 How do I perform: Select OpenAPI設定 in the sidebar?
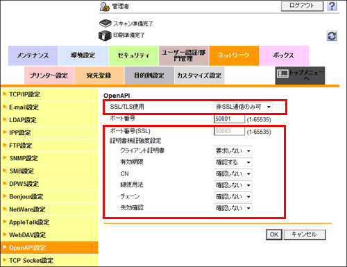pos(49,248)
